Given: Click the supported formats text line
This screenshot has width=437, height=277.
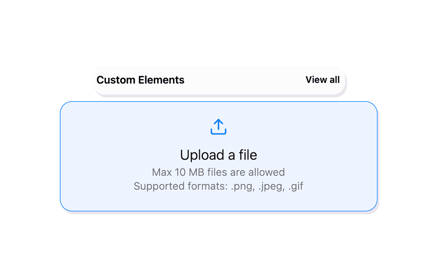Looking at the screenshot, I should (218, 186).
